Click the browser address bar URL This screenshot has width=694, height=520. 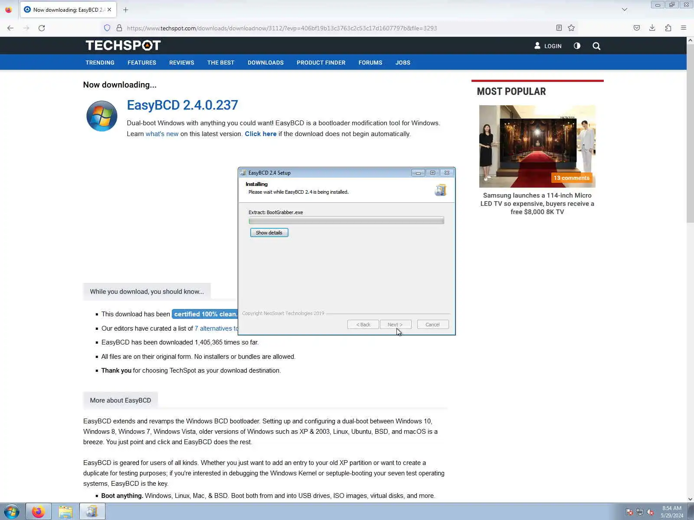pos(282,28)
